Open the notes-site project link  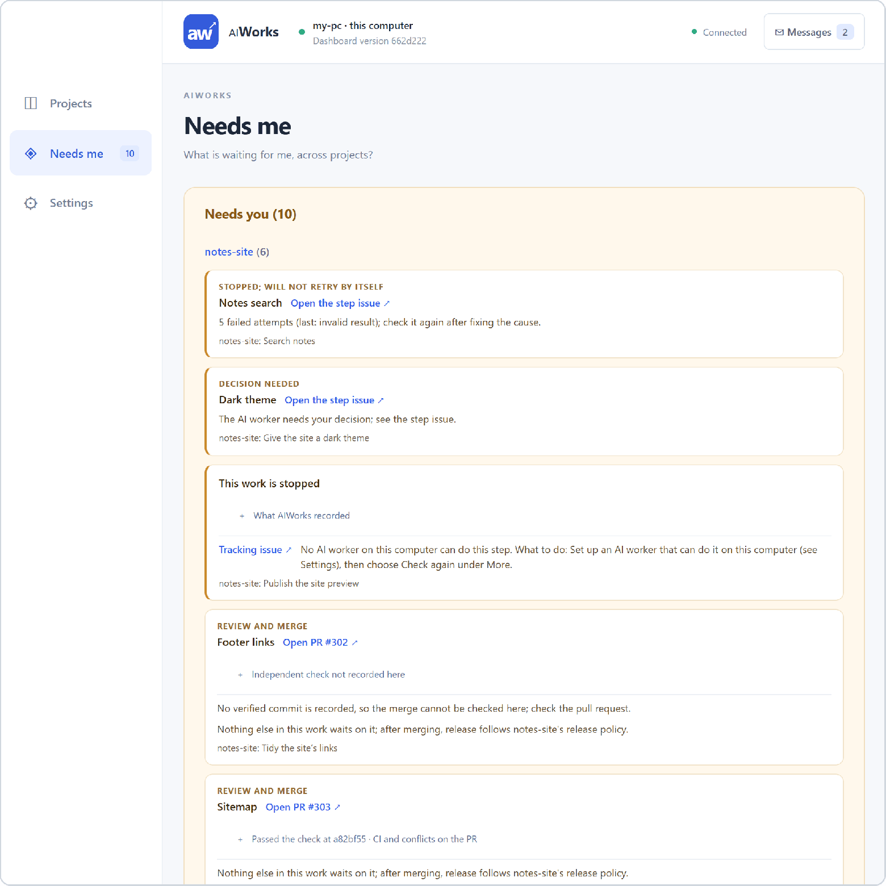(x=229, y=252)
